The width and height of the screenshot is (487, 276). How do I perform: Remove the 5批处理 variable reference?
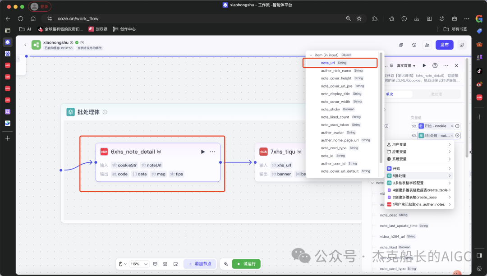[451, 136]
